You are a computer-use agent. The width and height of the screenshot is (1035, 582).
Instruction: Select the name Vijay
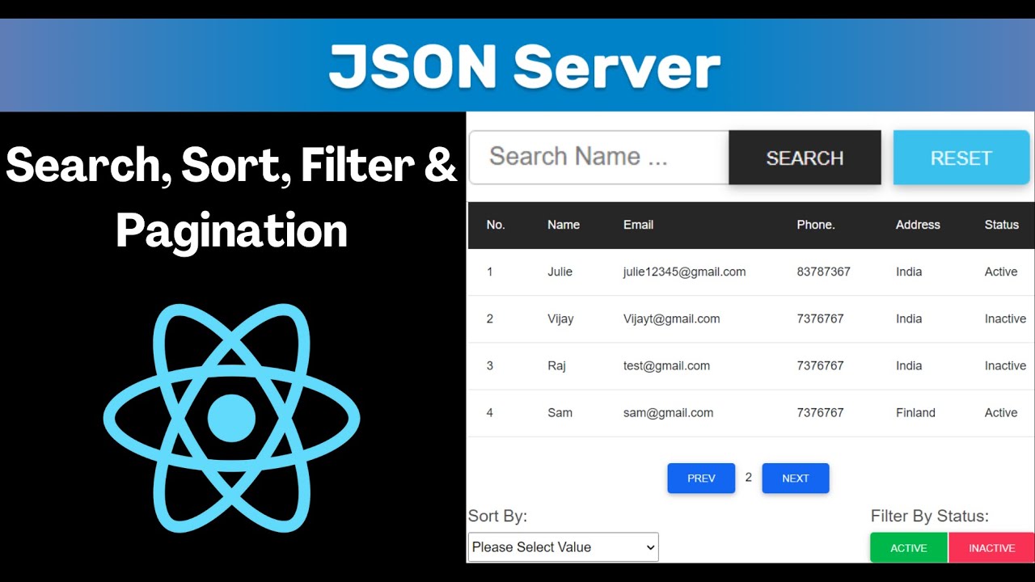coord(560,318)
